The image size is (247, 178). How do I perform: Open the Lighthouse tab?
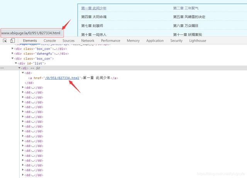tap(198, 41)
